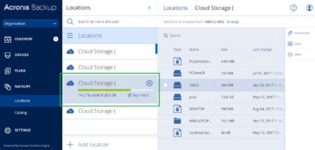Click the Show backups action

pyautogui.click(x=302, y=33)
